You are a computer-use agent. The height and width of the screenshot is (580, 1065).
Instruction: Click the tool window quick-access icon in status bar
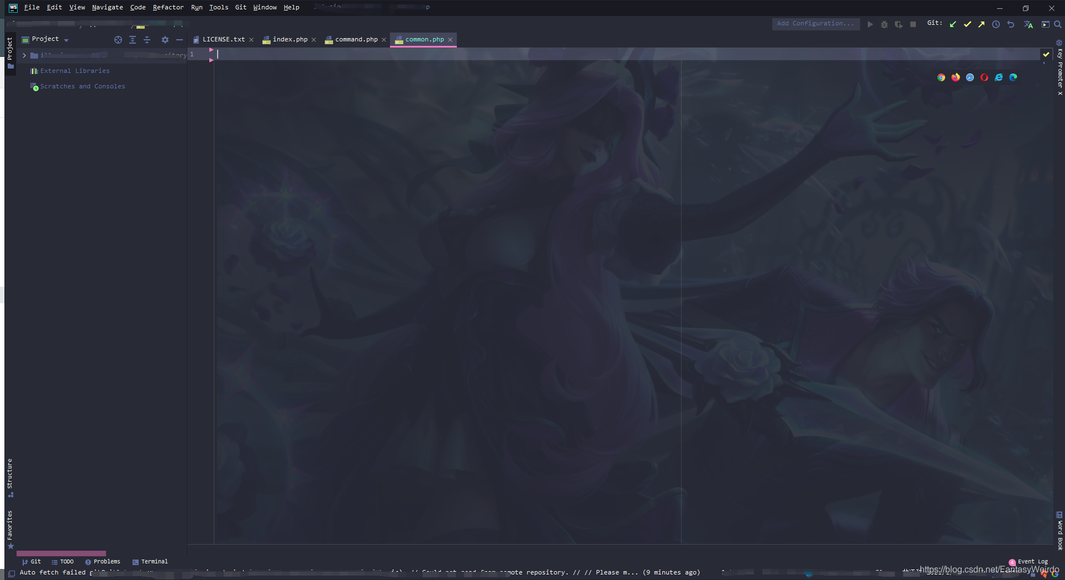(12, 573)
